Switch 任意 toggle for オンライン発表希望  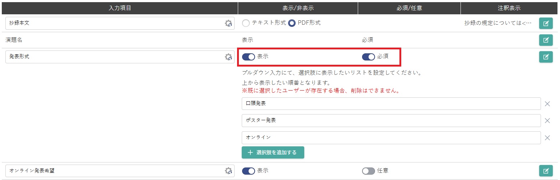click(368, 171)
